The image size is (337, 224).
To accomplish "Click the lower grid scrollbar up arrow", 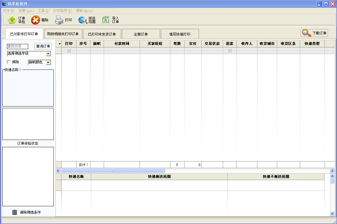I will [x=332, y=176].
